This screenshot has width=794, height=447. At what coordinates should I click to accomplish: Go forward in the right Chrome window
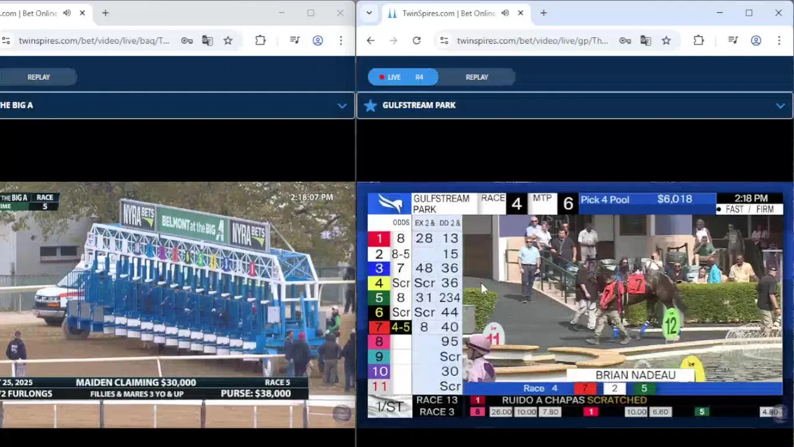393,40
